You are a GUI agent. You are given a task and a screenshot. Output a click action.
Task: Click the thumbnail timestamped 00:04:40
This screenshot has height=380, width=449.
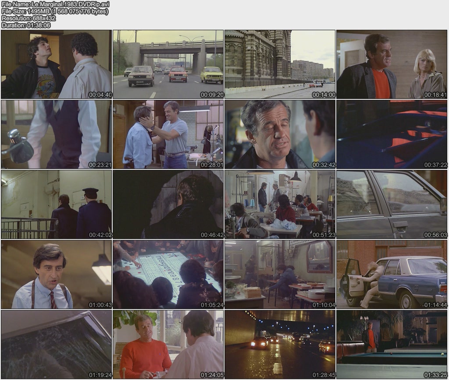(57, 64)
